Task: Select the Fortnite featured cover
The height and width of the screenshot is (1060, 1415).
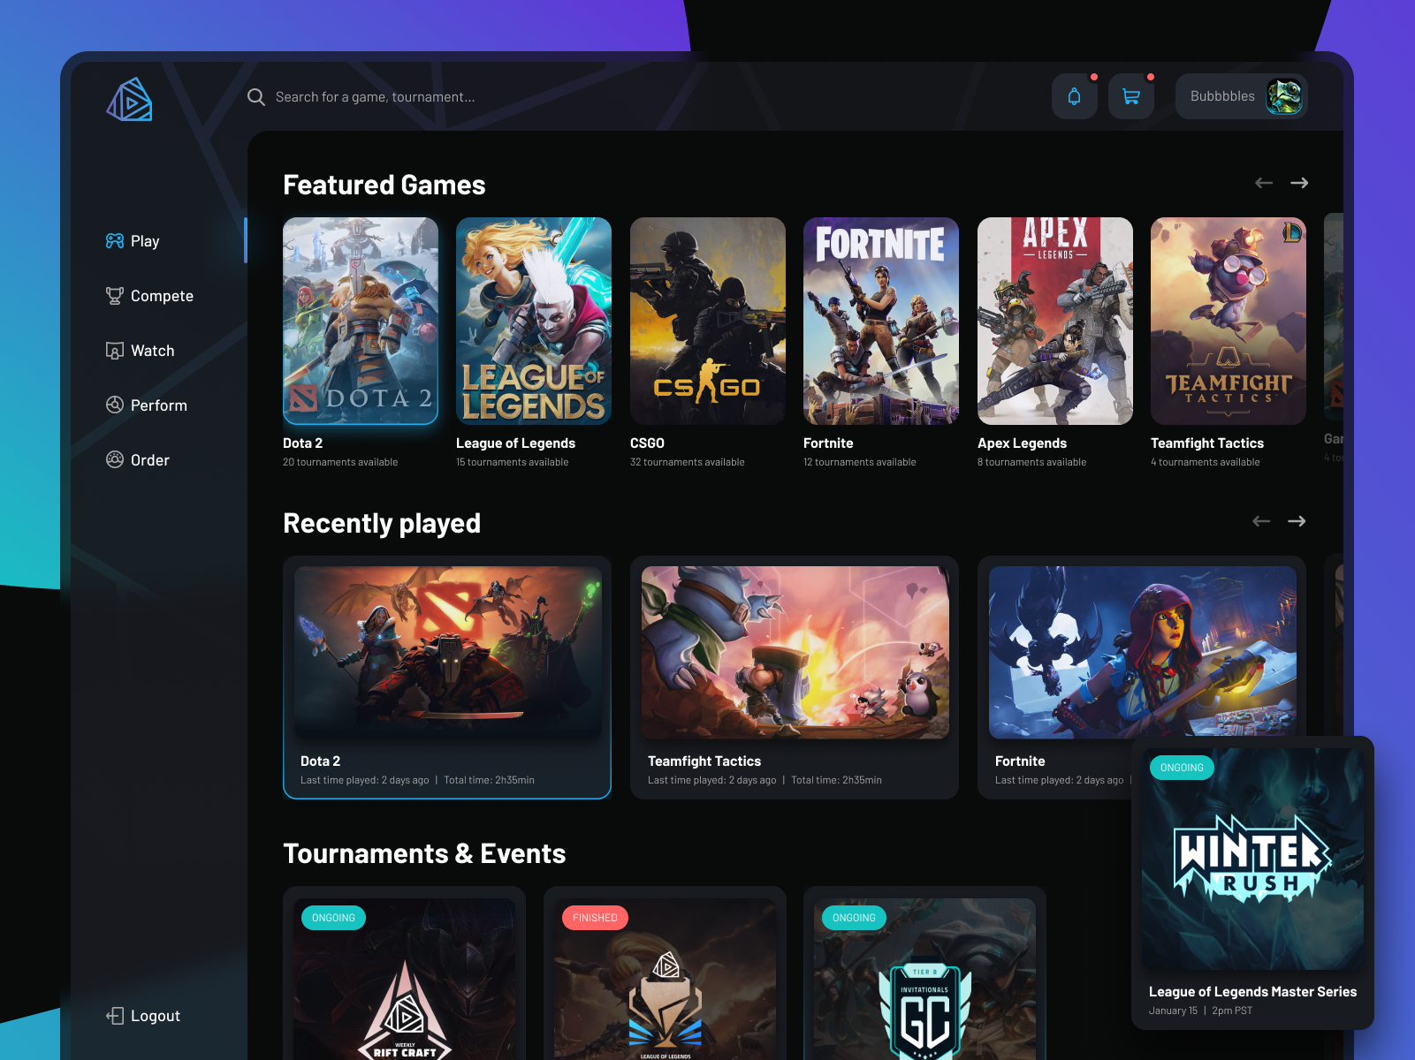Action: click(881, 321)
